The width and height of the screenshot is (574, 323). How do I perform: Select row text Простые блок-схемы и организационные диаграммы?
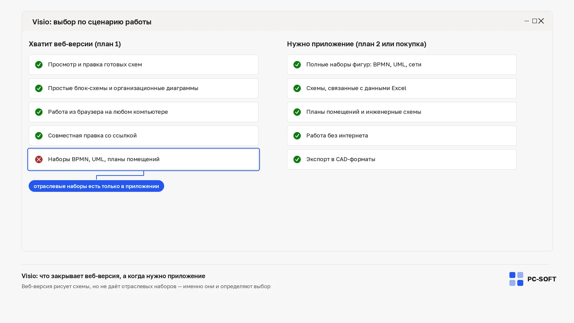123,88
